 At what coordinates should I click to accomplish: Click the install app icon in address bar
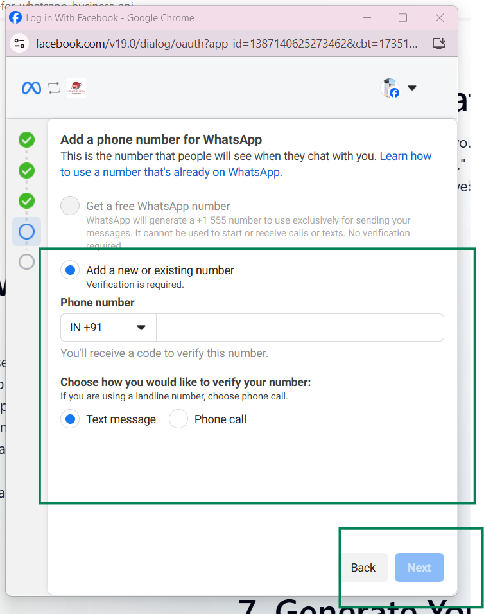439,43
